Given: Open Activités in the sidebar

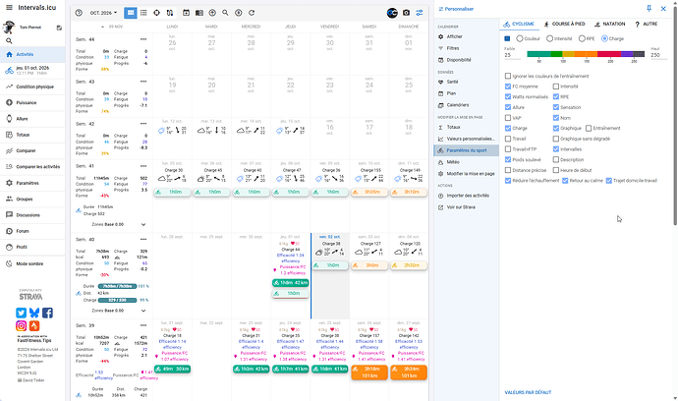Looking at the screenshot, I should tap(32, 54).
